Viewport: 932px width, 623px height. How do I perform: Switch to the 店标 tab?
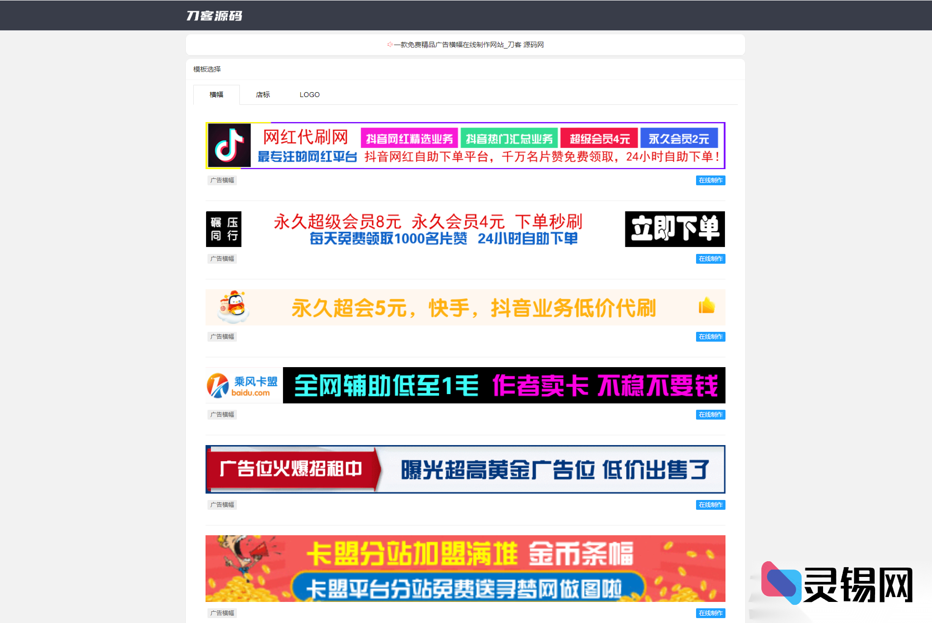[262, 95]
